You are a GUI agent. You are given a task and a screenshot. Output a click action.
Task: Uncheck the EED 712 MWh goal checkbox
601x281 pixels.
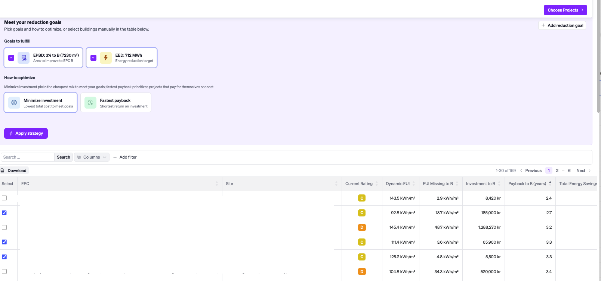93,58
